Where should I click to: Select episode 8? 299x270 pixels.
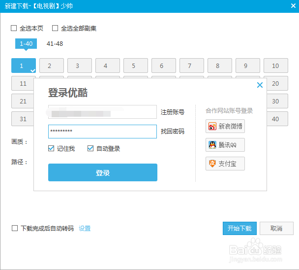[x=220, y=66]
